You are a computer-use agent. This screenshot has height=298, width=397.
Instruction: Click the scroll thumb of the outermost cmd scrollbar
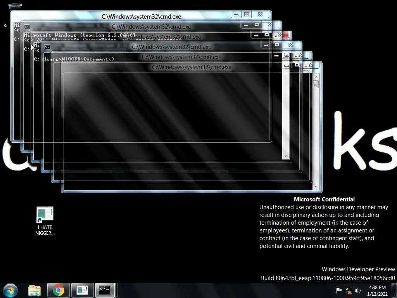[316, 84]
